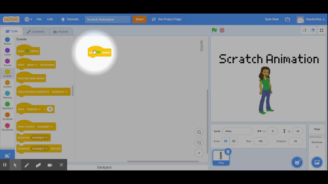Edit the sprite x position field
Image resolution: width=328 pixels, height=184 pixels.
272,131
